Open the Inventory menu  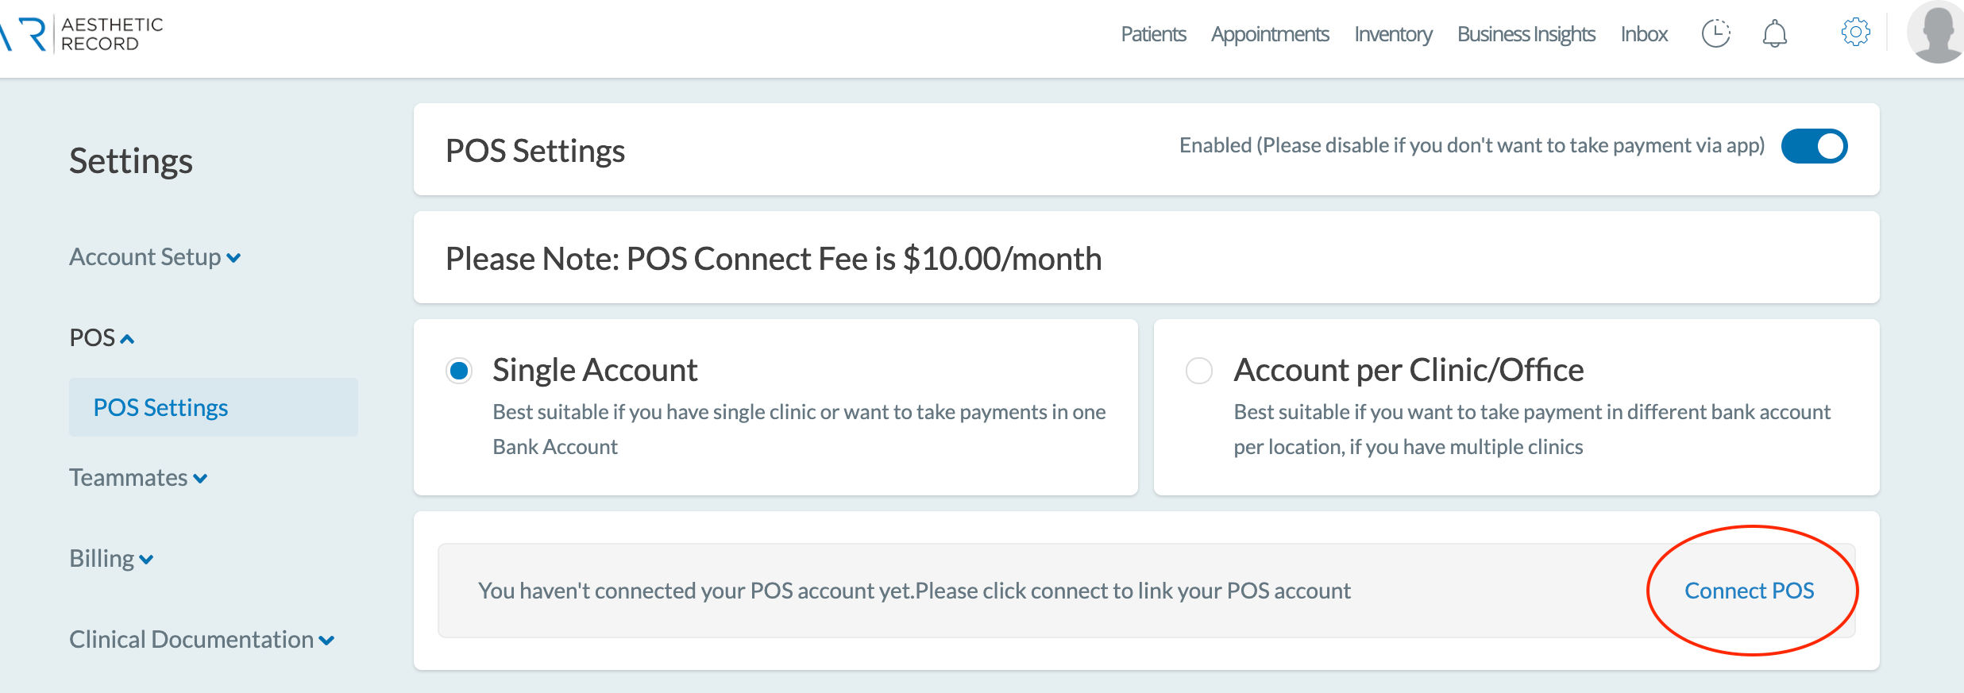pyautogui.click(x=1393, y=34)
